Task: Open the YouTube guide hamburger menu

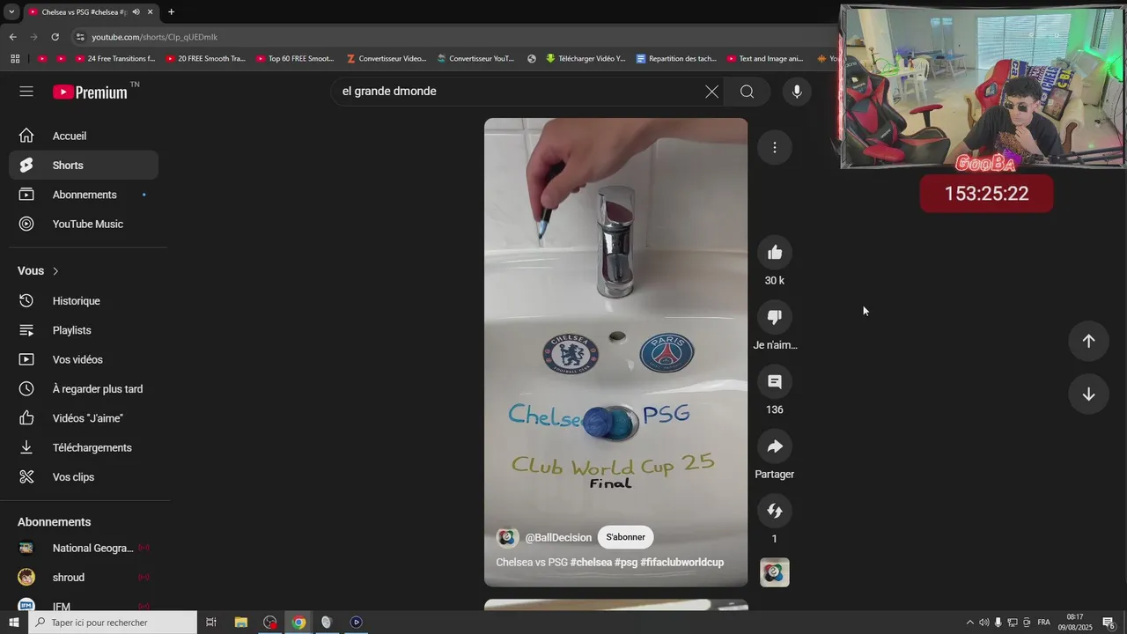Action: pos(26,92)
